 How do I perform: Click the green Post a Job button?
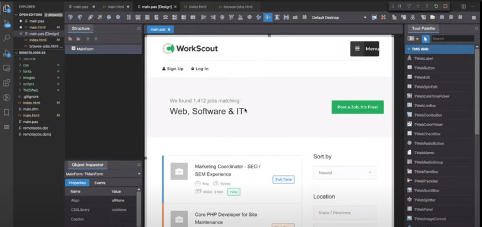[x=357, y=107]
